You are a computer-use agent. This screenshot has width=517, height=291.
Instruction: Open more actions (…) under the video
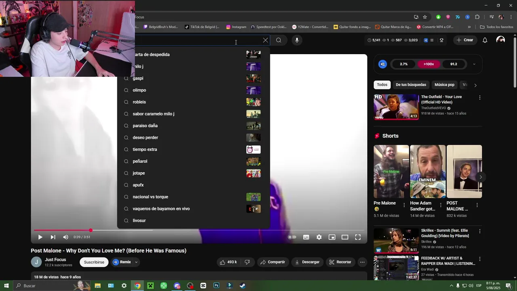coord(362,262)
